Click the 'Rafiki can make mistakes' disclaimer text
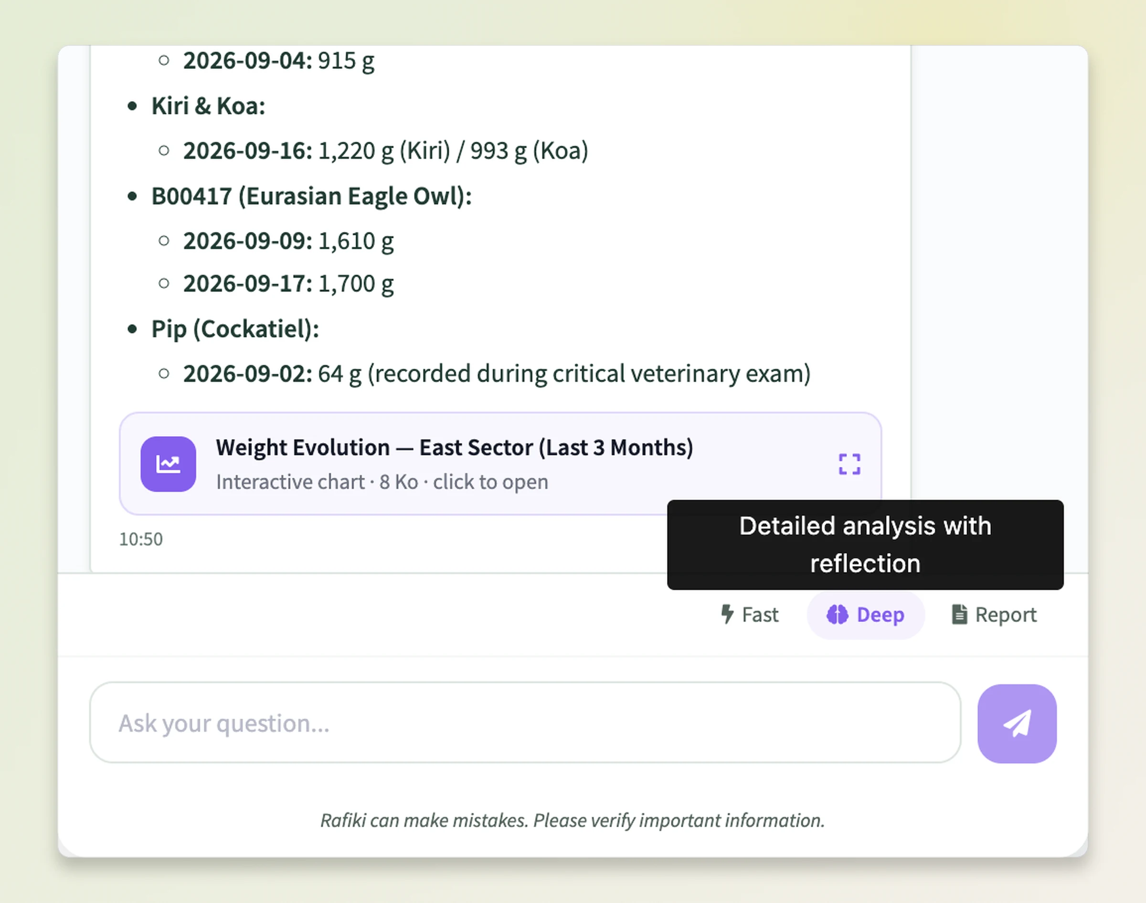Screen dimensions: 1146x903 [573, 820]
